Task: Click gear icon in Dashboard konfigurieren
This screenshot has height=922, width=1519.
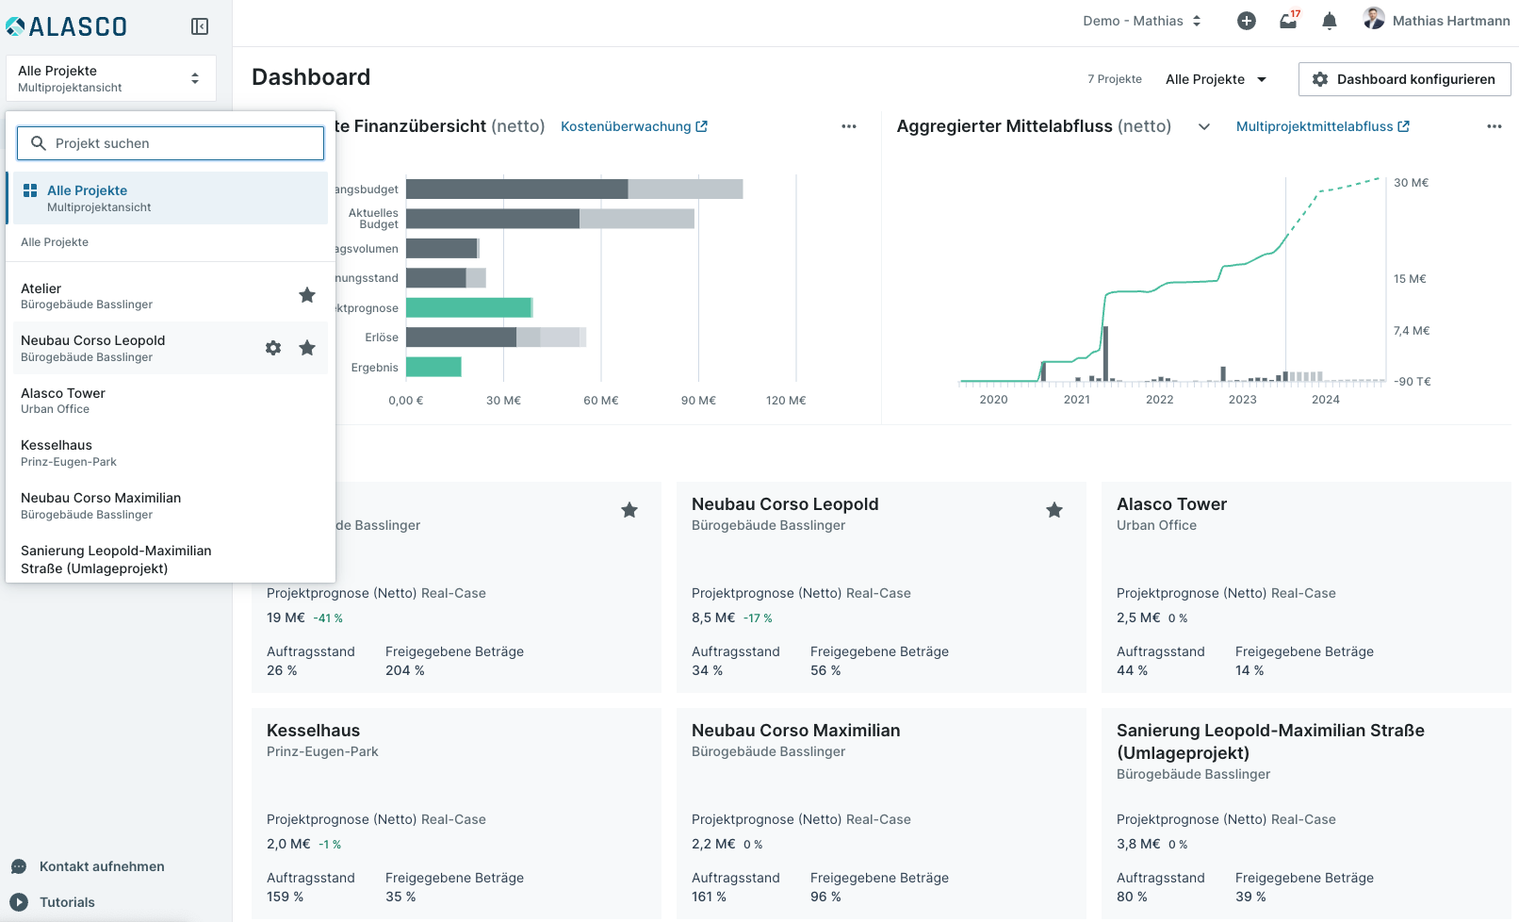Action: point(1320,79)
